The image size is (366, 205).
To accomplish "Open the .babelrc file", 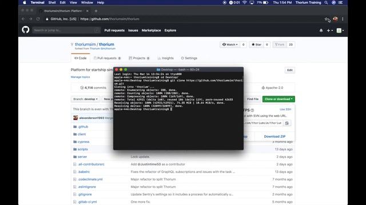I will [x=84, y=172].
